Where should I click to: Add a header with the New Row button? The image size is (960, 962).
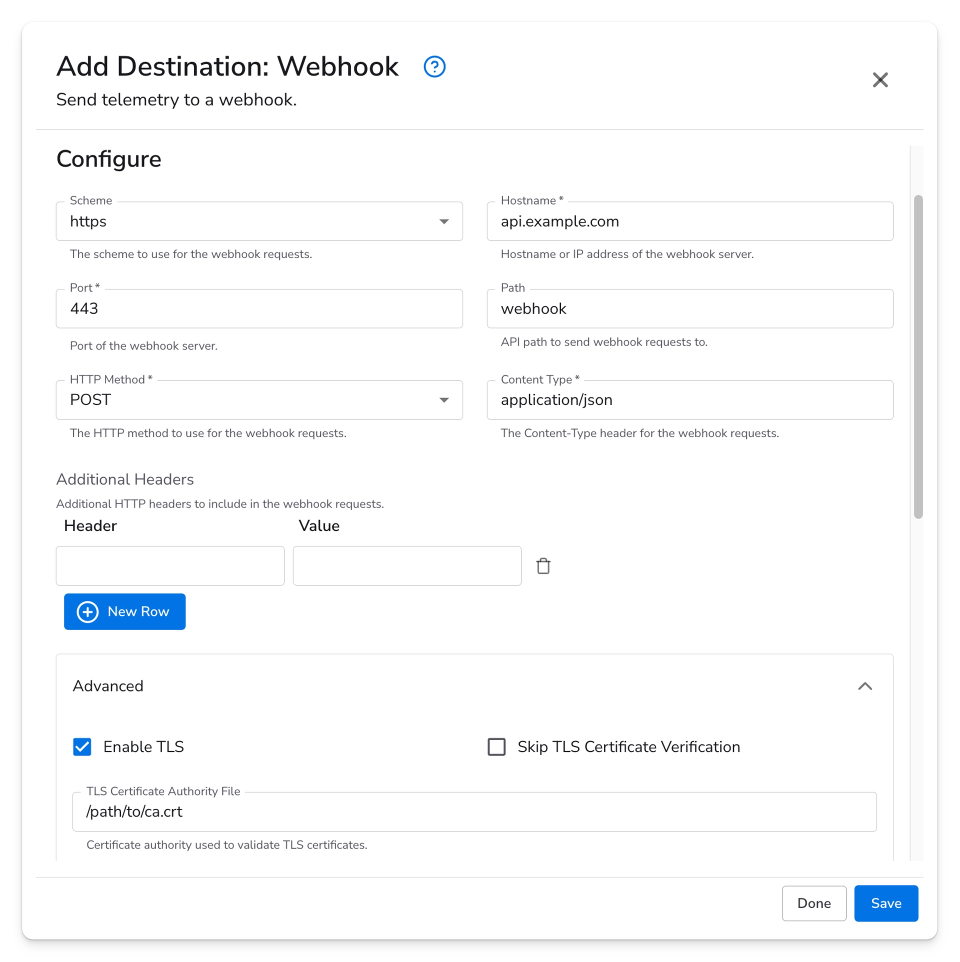(x=124, y=611)
